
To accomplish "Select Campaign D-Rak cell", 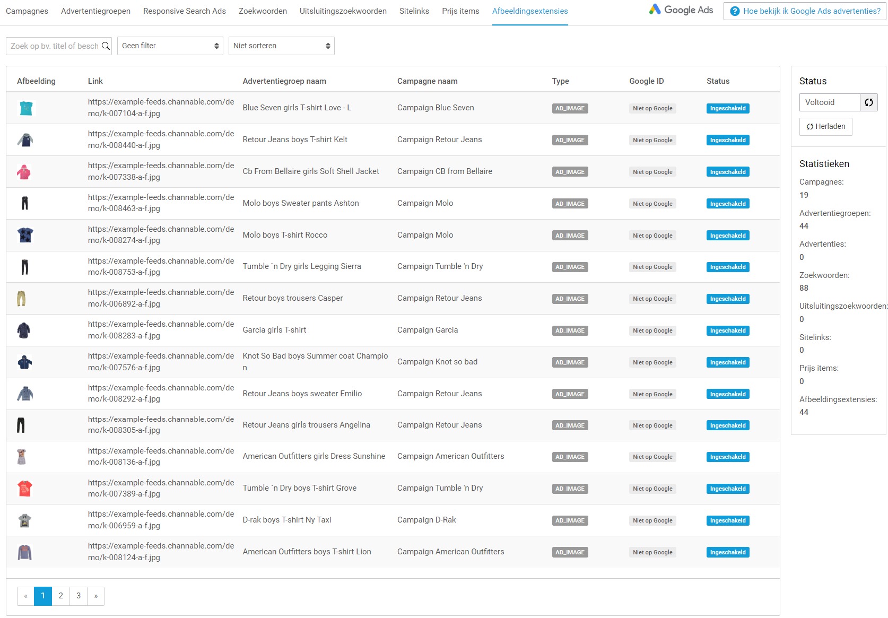I will 426,520.
